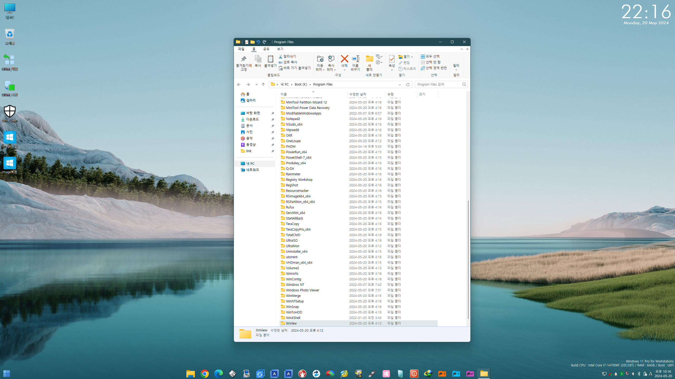This screenshot has height=379, width=675.
Task: Click Paste shortcut (바로 가기 붙여넣기)
Action: click(295, 68)
